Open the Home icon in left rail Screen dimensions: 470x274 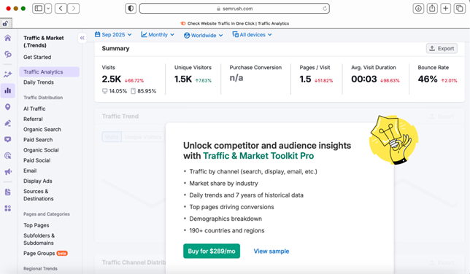pyautogui.click(x=8, y=38)
